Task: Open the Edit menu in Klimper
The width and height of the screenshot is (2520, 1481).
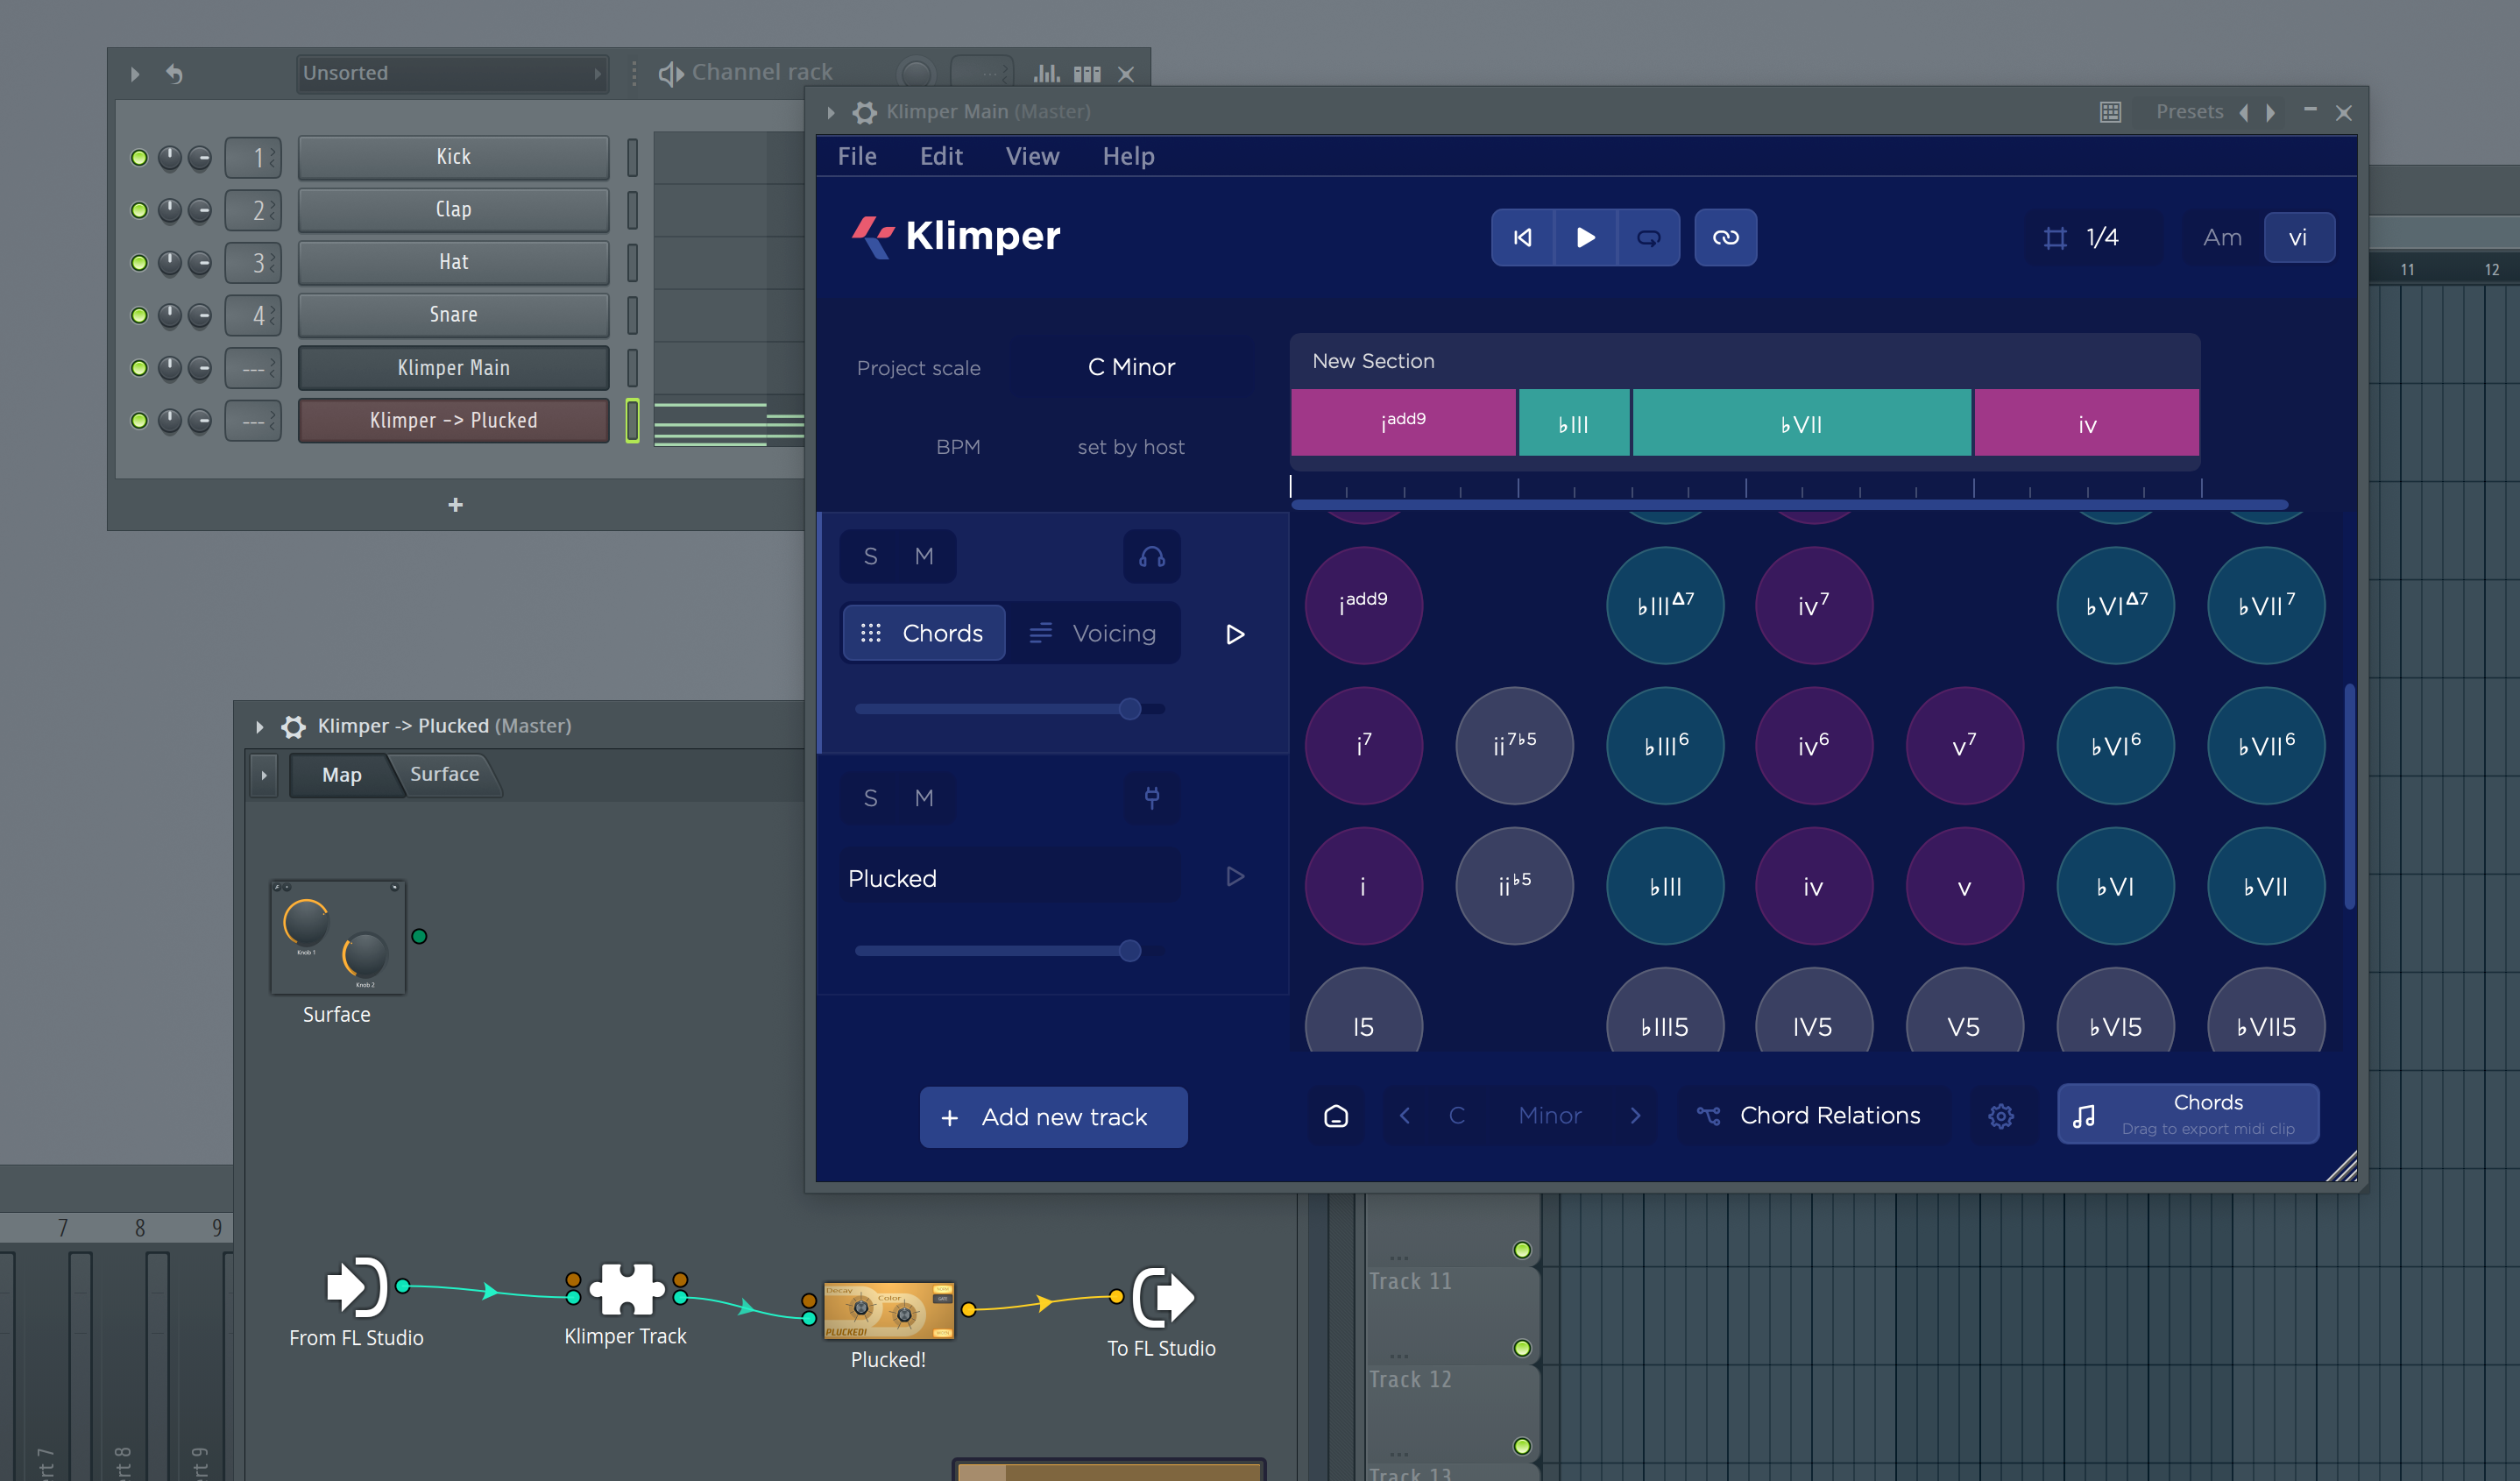Action: point(939,156)
